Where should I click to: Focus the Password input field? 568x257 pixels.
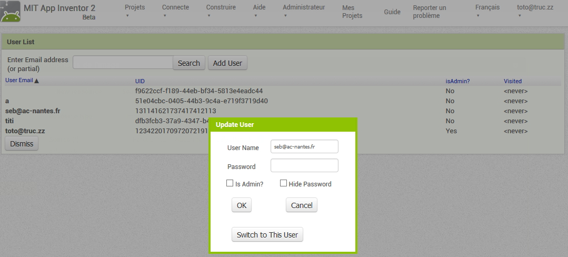pyautogui.click(x=304, y=166)
